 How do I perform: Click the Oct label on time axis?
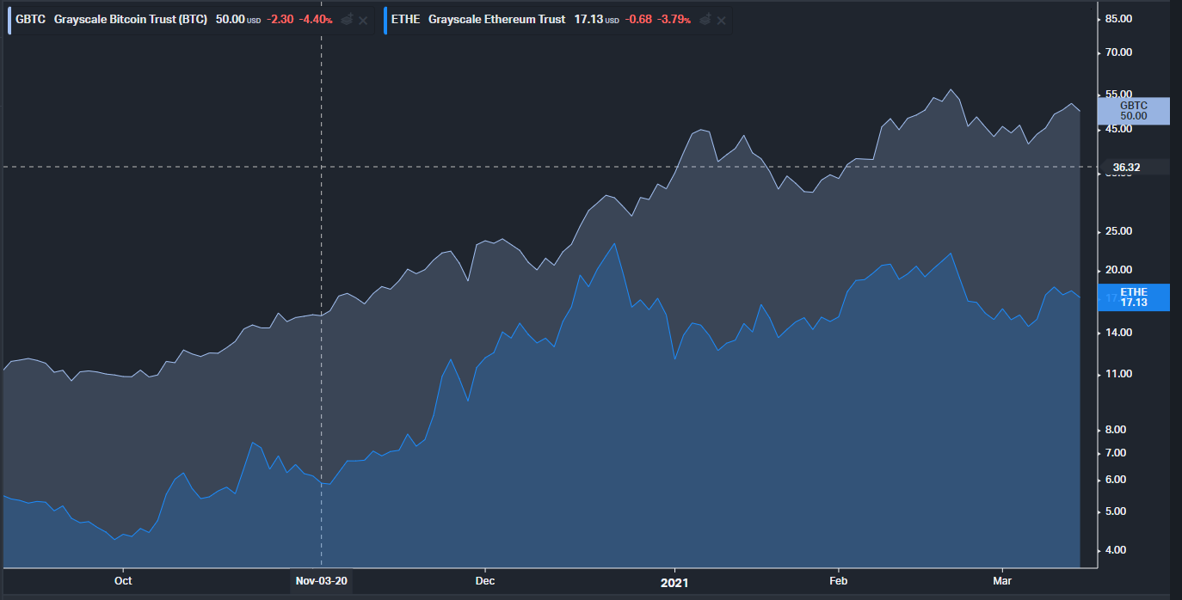click(x=123, y=581)
